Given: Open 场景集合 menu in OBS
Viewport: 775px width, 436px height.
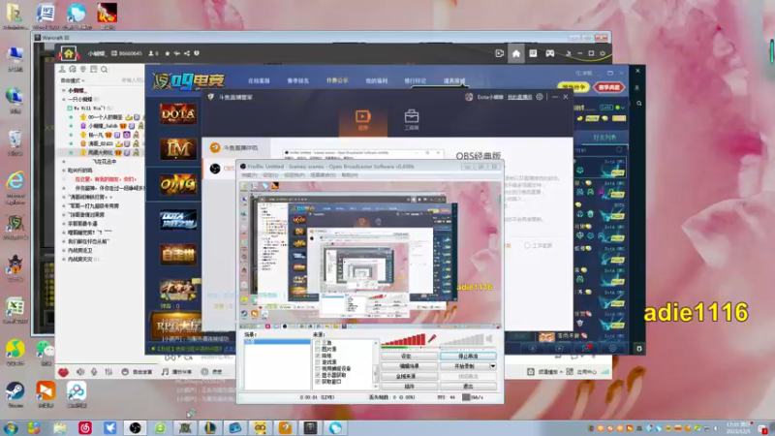Looking at the screenshot, I should (x=323, y=175).
